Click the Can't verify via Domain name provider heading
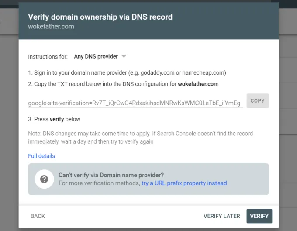 [x=111, y=175]
